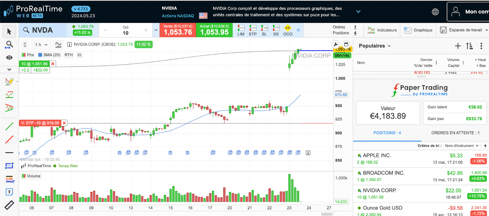The height and width of the screenshot is (216, 489).
Task: Open the Ordres count link
Action: pyautogui.click(x=355, y=27)
